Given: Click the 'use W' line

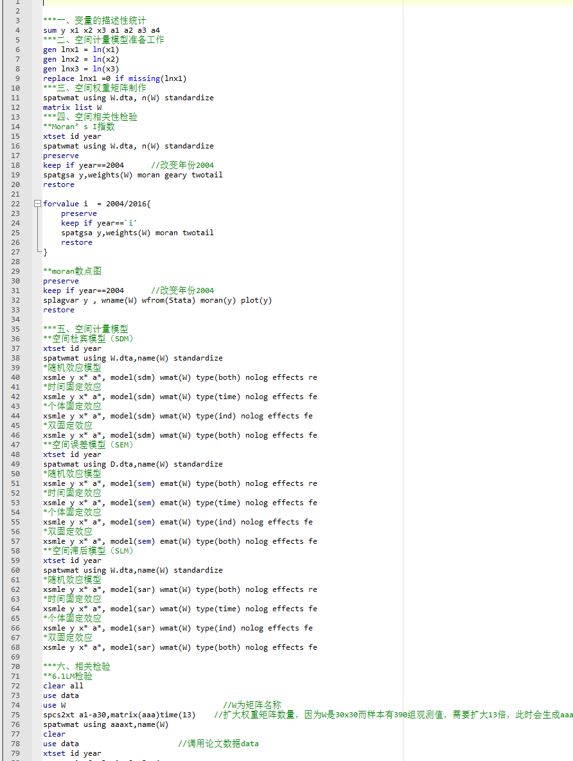Looking at the screenshot, I should (55, 705).
